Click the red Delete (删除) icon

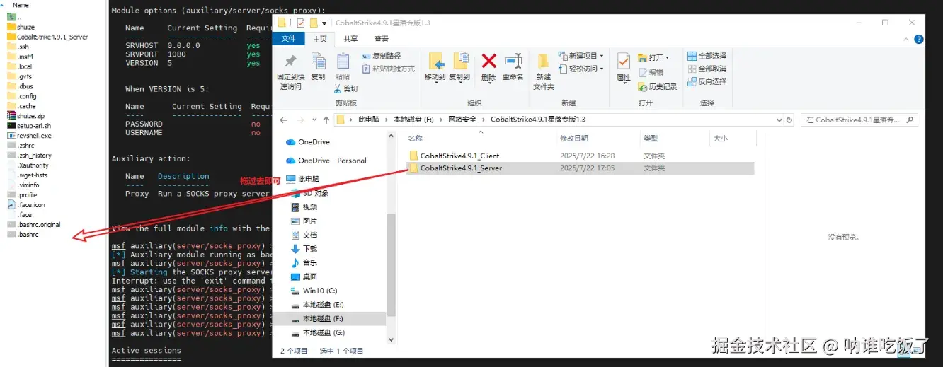click(488, 62)
